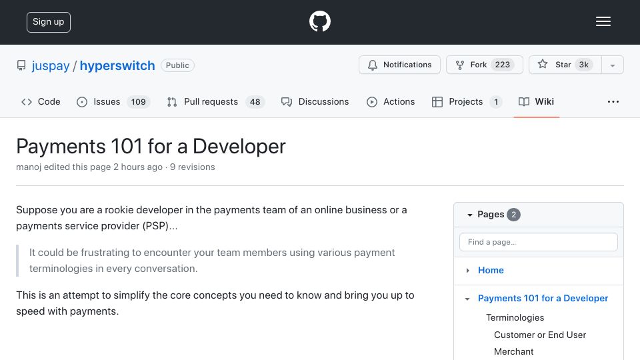Click the Pages heading label
The width and height of the screenshot is (640, 360).
(491, 214)
